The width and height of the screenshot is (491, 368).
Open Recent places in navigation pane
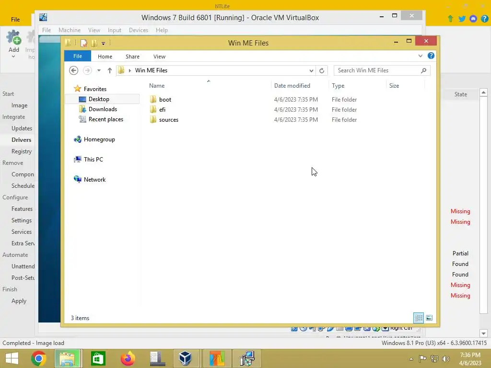(106, 119)
